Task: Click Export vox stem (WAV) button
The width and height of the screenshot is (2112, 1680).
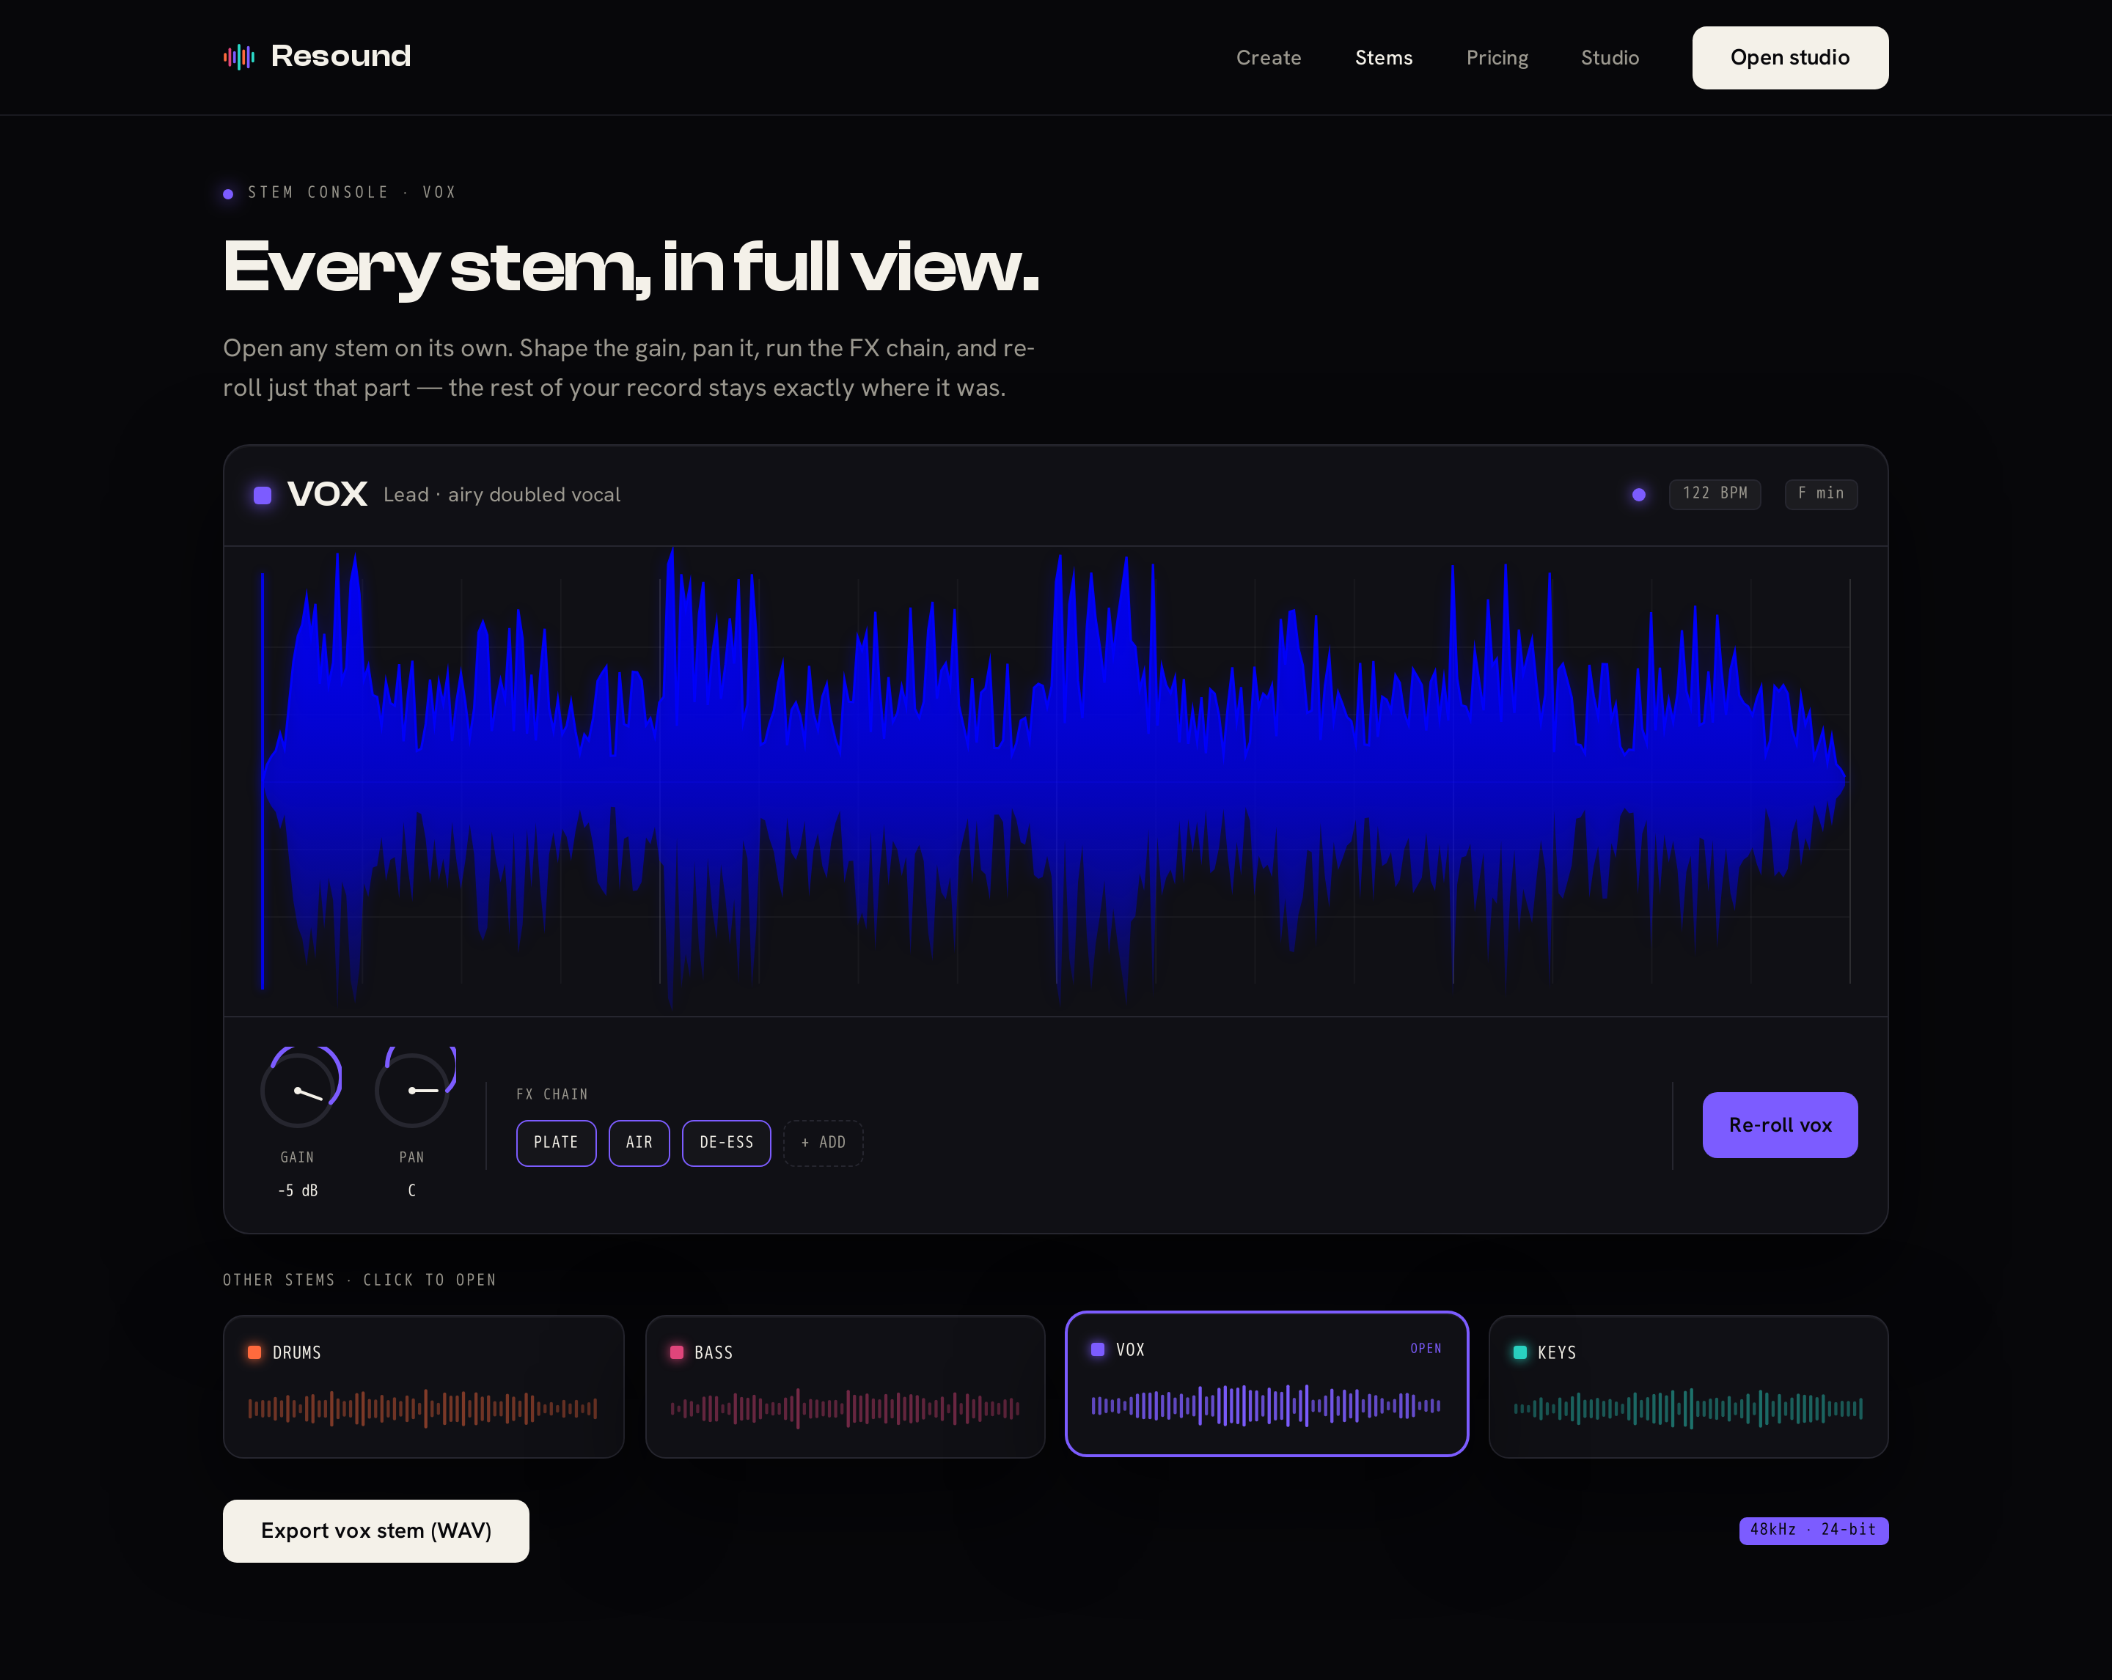Action: pos(376,1531)
